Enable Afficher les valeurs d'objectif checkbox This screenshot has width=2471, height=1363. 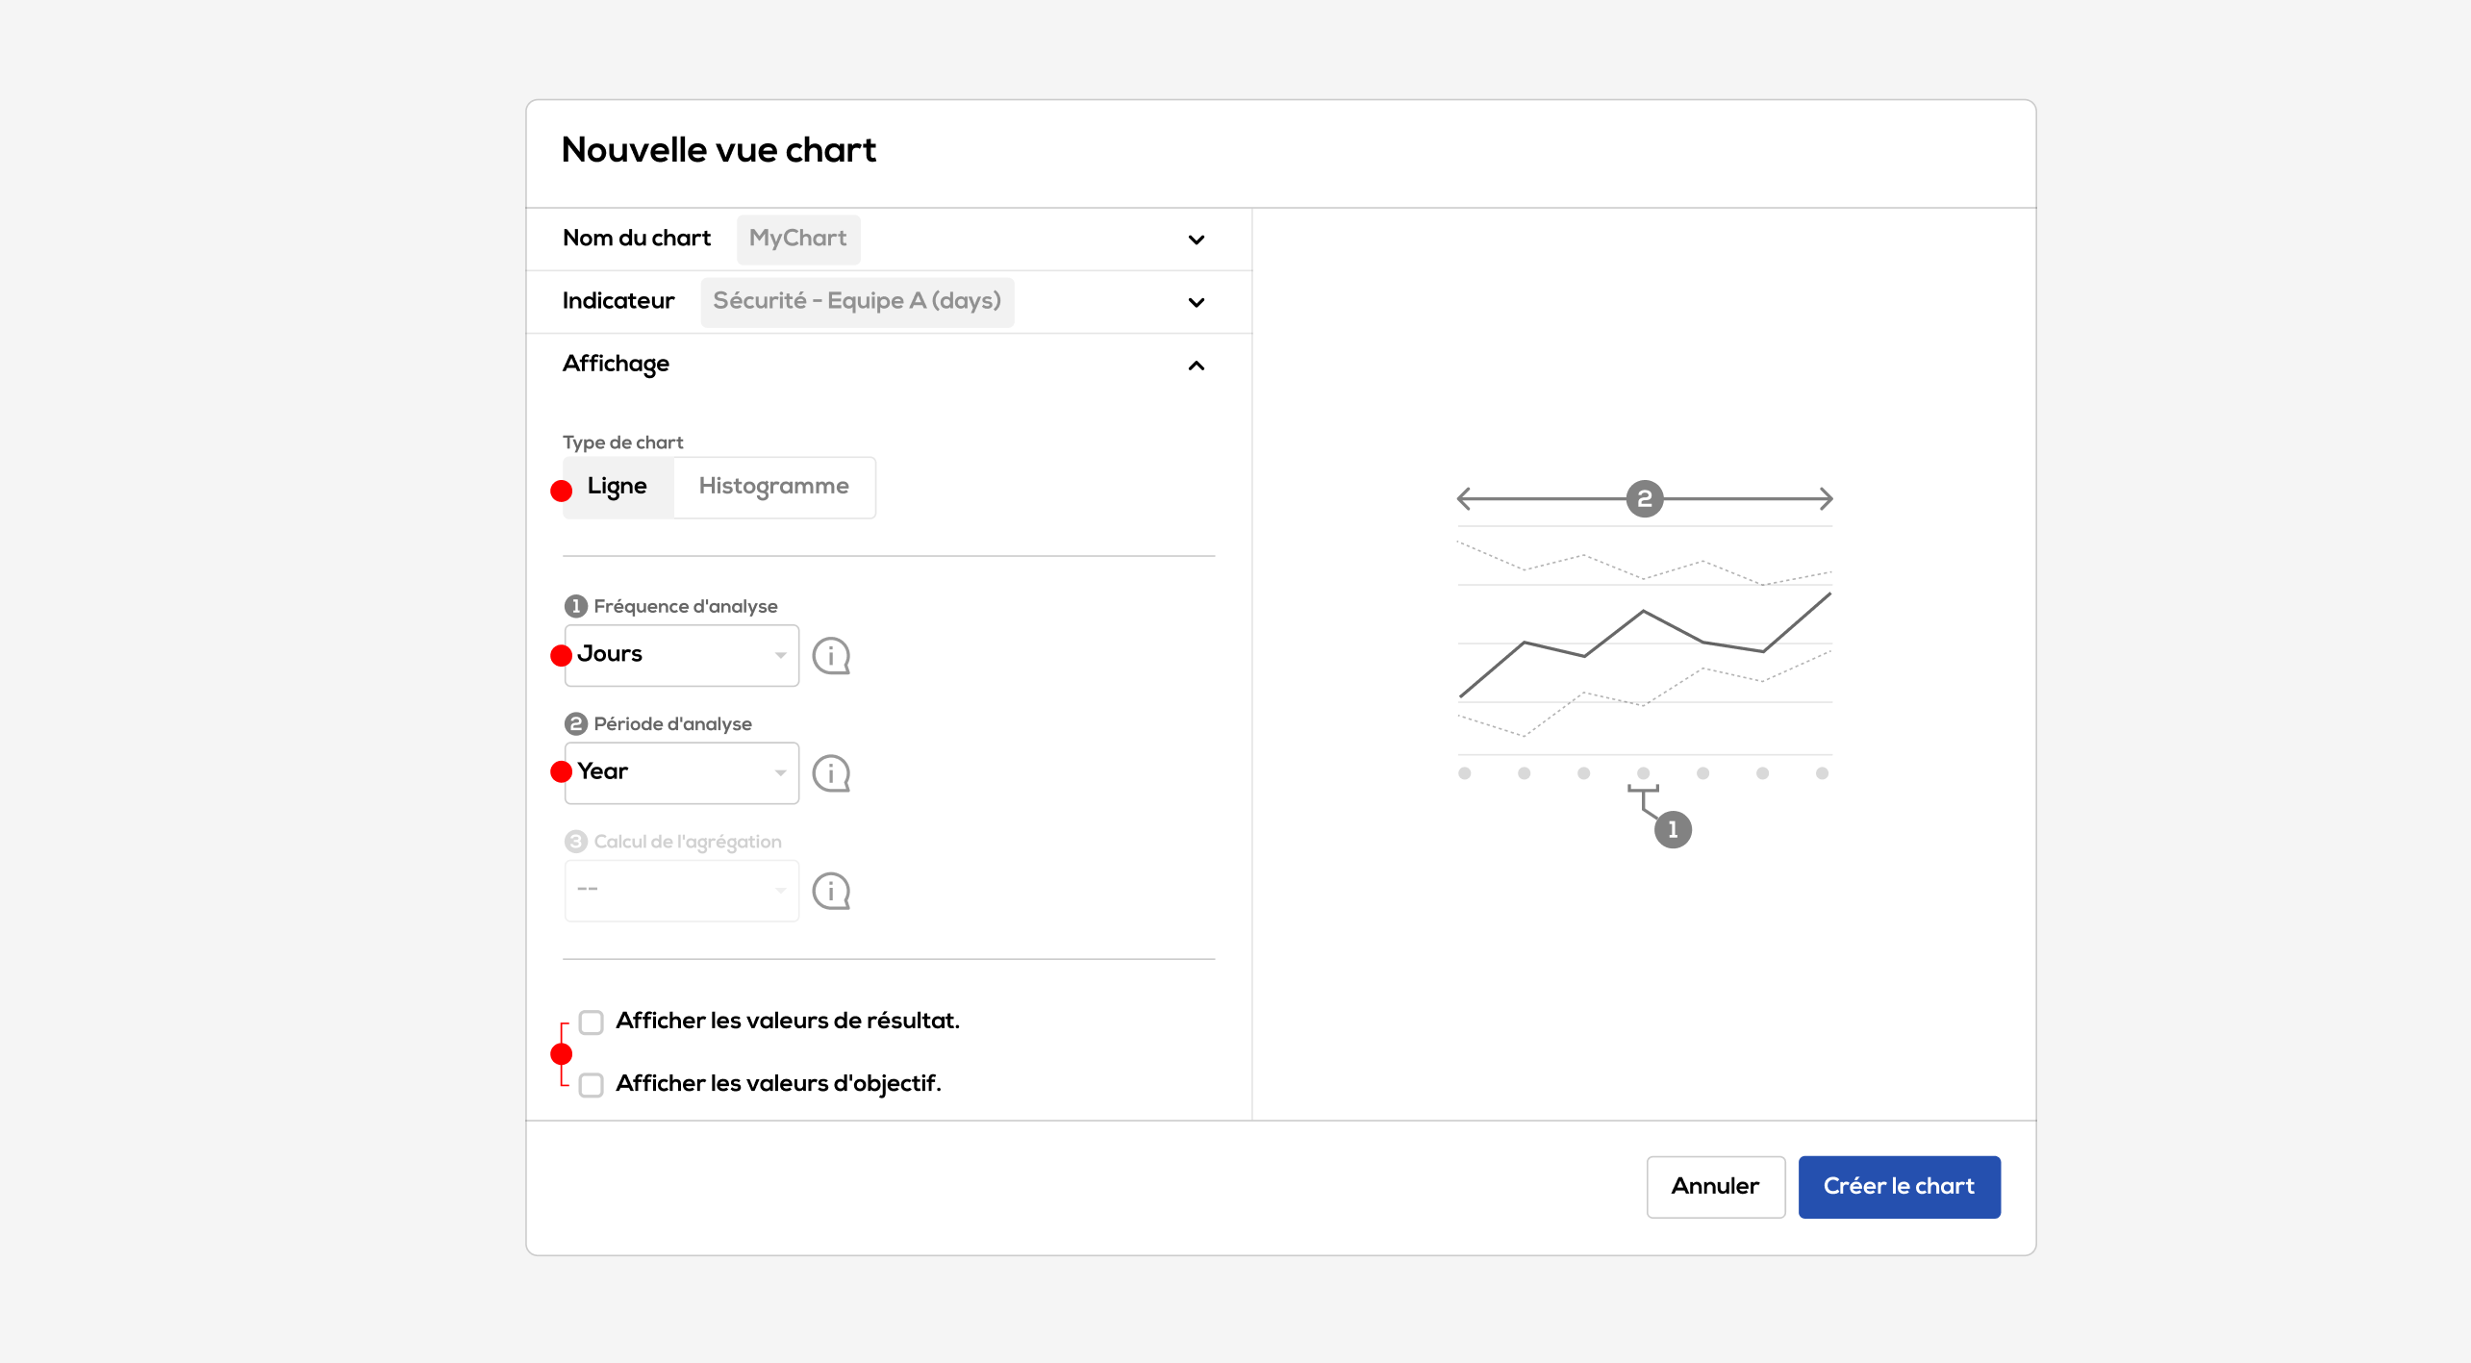click(592, 1084)
